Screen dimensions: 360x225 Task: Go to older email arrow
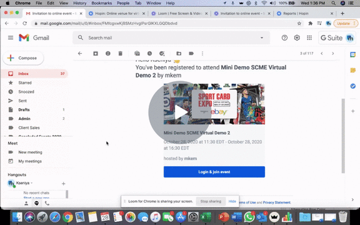pyautogui.click(x=333, y=54)
